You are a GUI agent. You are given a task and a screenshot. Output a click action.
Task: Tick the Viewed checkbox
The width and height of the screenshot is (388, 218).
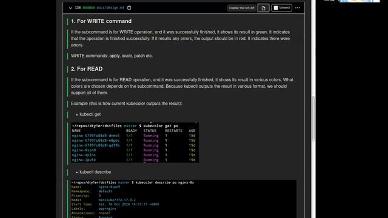point(276,8)
